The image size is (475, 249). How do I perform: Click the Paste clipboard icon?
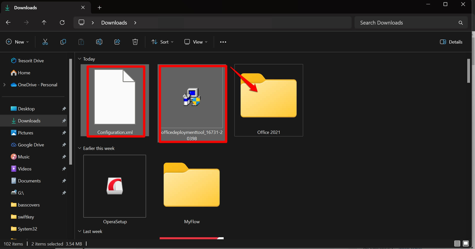[x=81, y=42]
